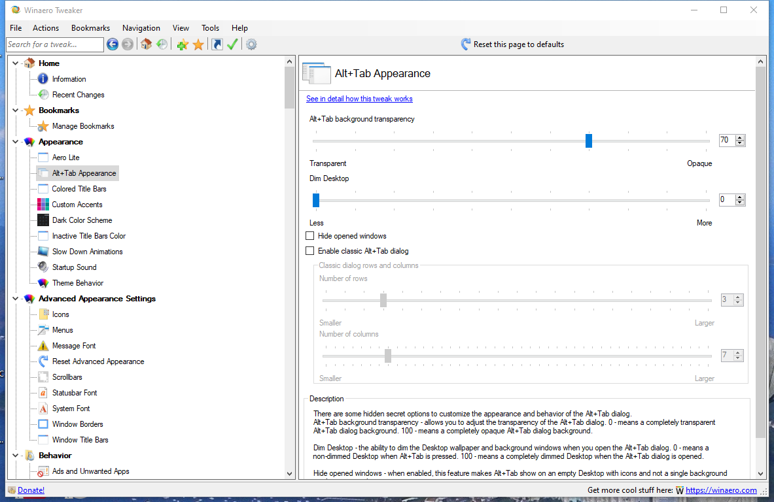Click the Window Borders icon
Image resolution: width=774 pixels, height=502 pixels.
click(43, 424)
